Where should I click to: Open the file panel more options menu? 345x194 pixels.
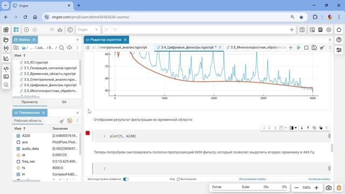click(77, 48)
